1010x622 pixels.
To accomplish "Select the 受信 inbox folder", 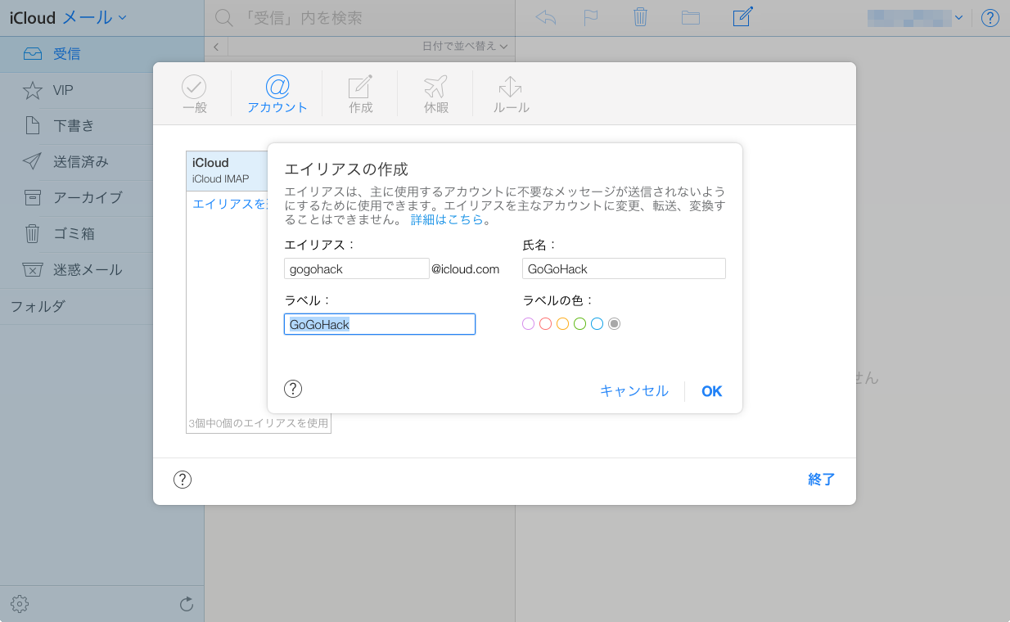I will coord(101,54).
